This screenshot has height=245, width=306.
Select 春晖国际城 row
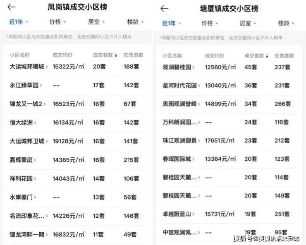(229, 159)
